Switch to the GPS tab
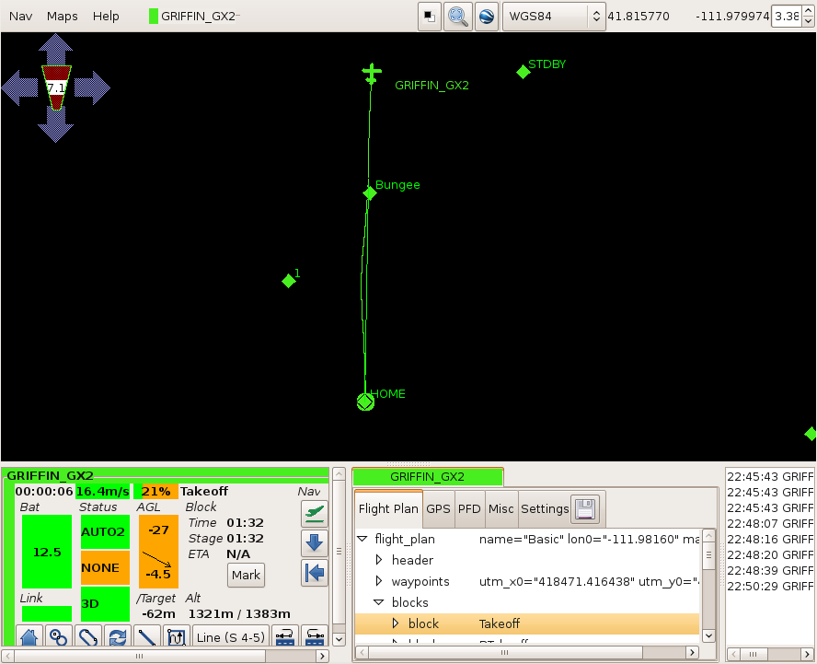 tap(438, 508)
